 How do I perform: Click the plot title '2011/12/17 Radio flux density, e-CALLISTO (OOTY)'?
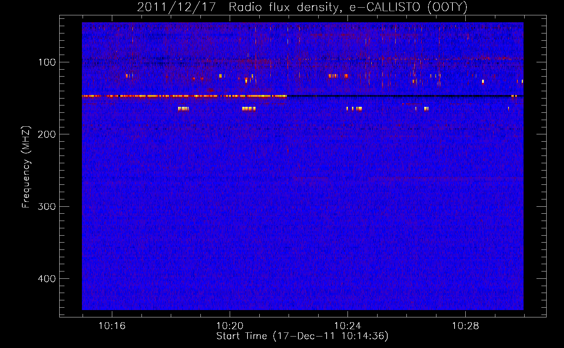[x=302, y=7]
